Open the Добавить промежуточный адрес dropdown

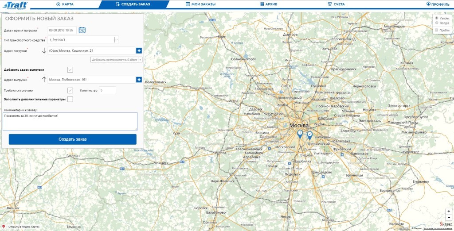(x=140, y=59)
